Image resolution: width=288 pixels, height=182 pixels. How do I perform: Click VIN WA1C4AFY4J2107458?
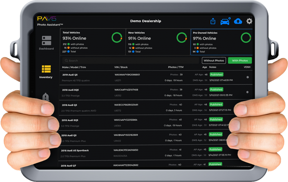(x=126, y=90)
